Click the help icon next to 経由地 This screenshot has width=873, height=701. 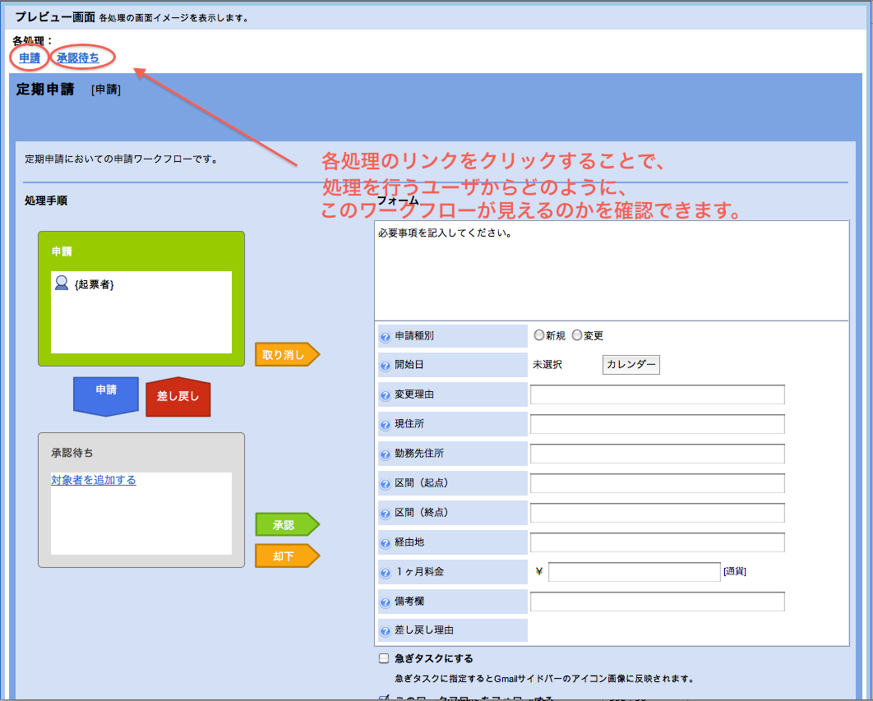tap(385, 542)
